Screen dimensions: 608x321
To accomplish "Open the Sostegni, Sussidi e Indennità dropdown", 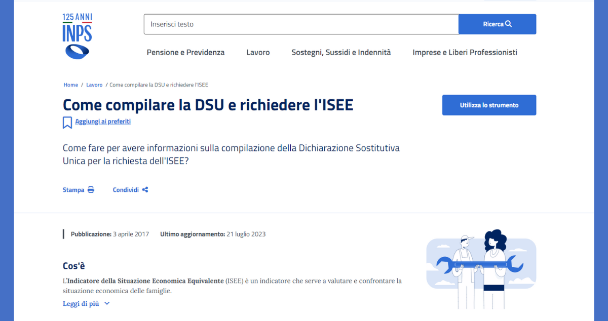I will tap(341, 52).
